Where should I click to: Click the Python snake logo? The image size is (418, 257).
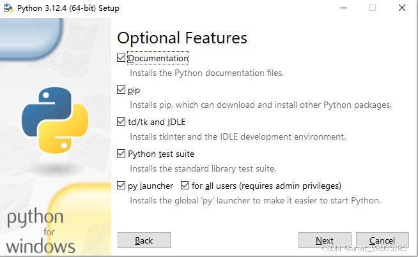[55, 121]
